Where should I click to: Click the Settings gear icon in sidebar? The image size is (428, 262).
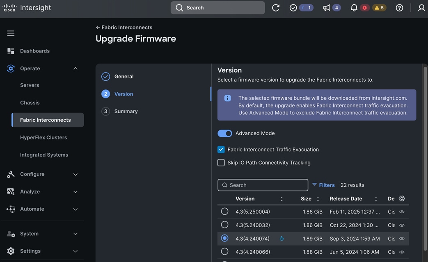[11, 251]
